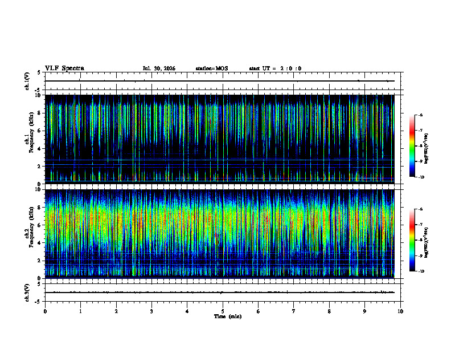The height and width of the screenshot is (349, 451).
Task: Select the date text "Jul. 30, 2026"
Action: pyautogui.click(x=159, y=68)
